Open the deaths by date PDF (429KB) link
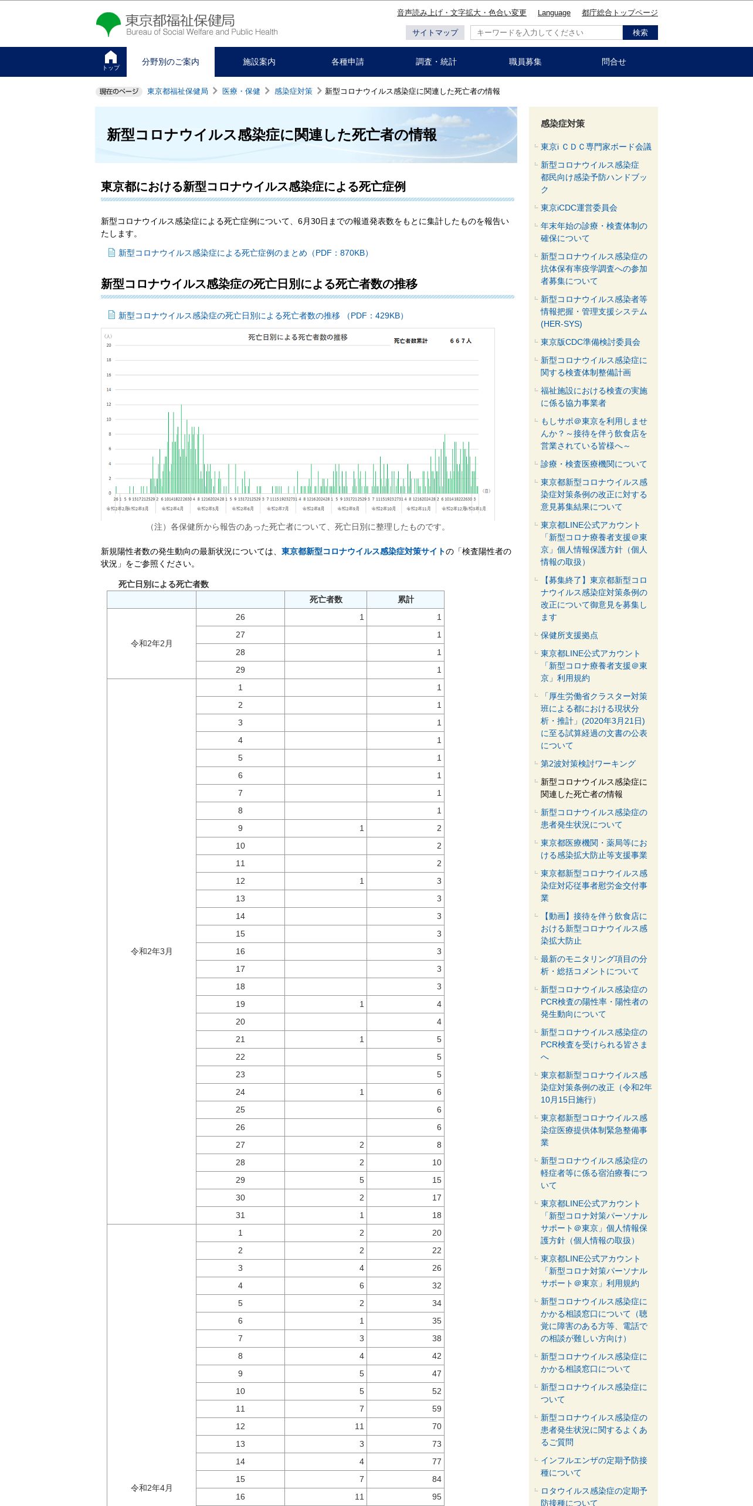Viewport: 753px width, 1506px height. [261, 316]
